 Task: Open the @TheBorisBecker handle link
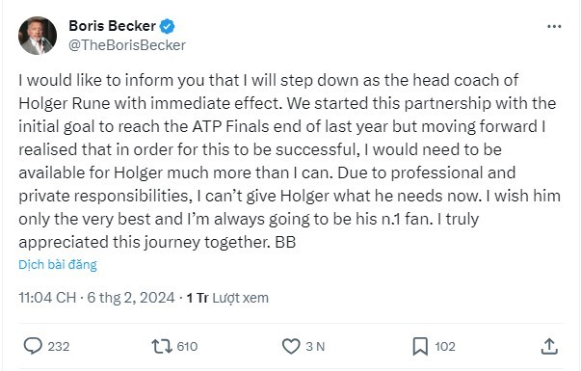127,45
